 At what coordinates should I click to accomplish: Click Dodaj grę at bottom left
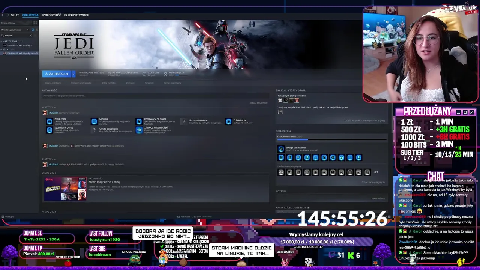pos(8,217)
